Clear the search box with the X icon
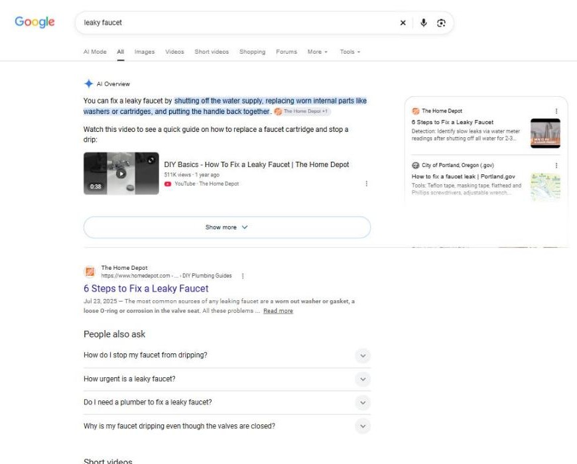Image resolution: width=577 pixels, height=464 pixels. [x=403, y=23]
